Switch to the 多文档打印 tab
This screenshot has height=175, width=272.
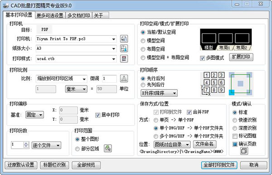pos(79,15)
